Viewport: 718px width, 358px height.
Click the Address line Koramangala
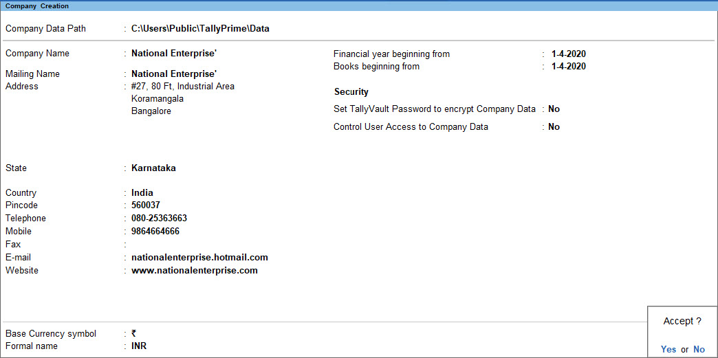click(x=157, y=98)
